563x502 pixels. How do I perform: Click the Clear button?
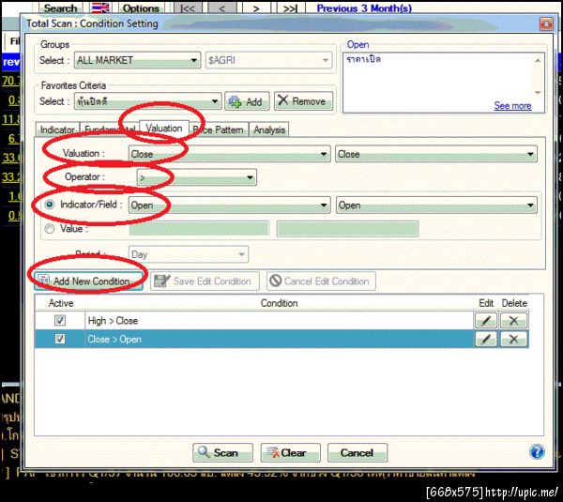(290, 452)
